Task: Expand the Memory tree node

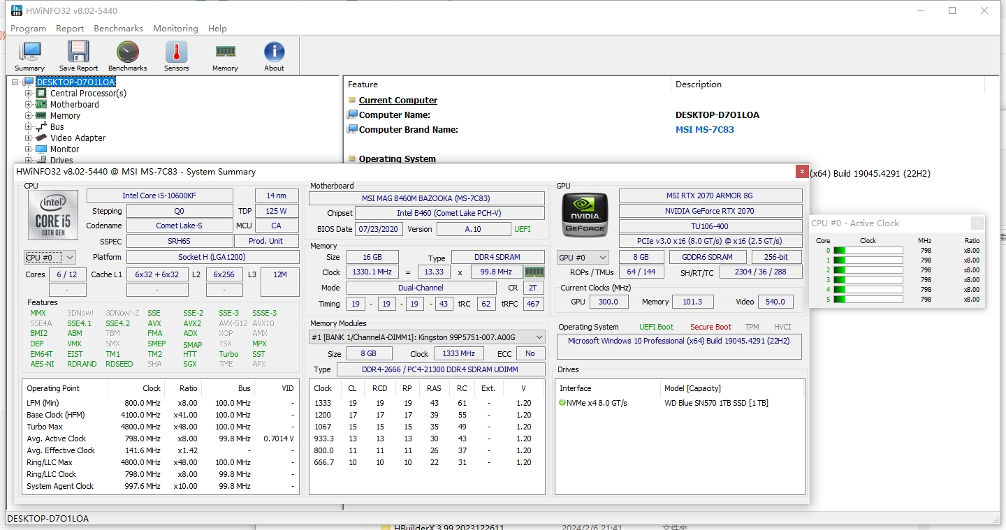Action: tap(29, 116)
